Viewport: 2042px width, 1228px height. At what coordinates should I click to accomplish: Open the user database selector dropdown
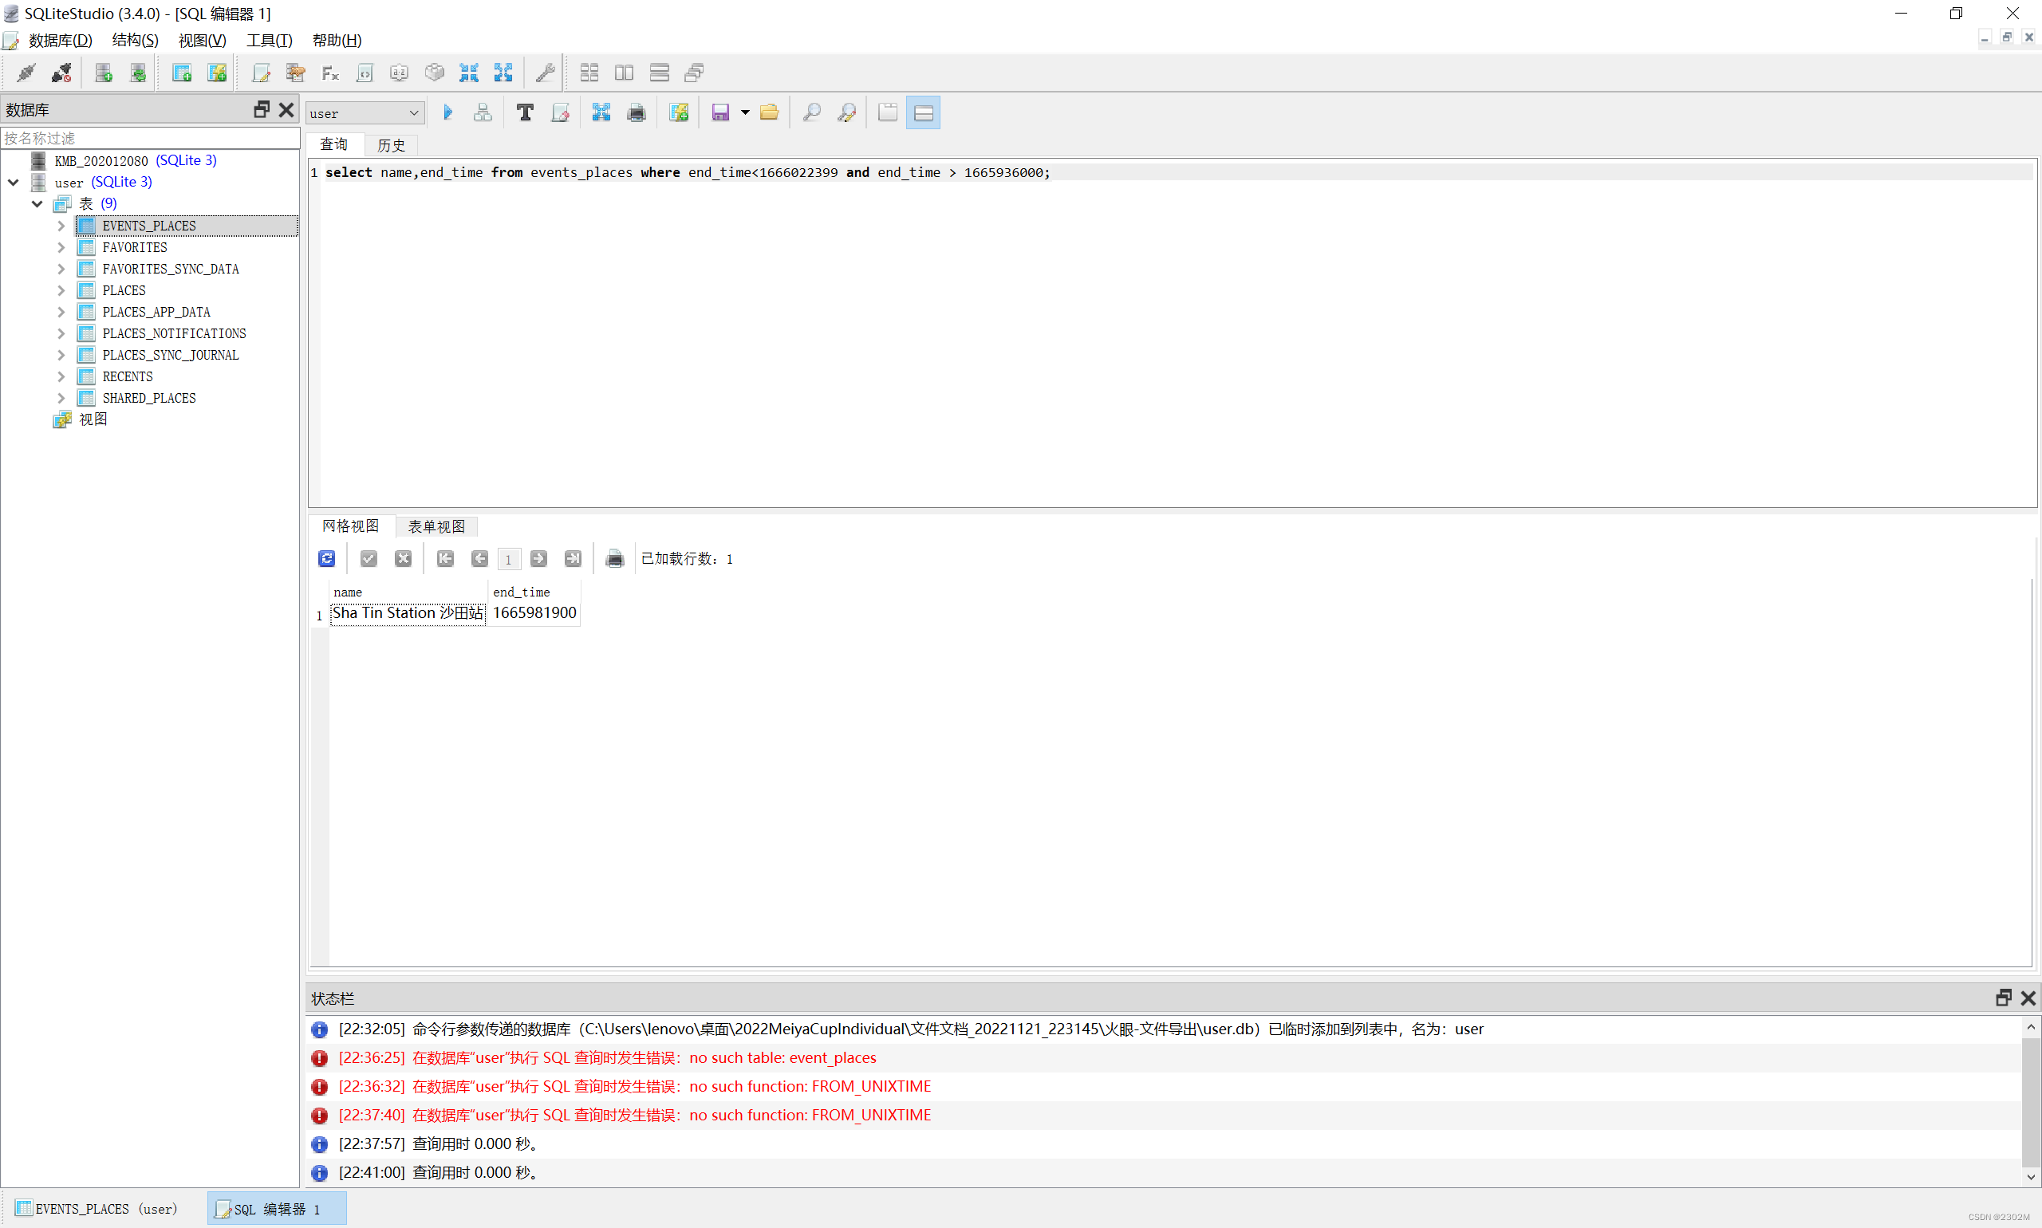point(365,113)
